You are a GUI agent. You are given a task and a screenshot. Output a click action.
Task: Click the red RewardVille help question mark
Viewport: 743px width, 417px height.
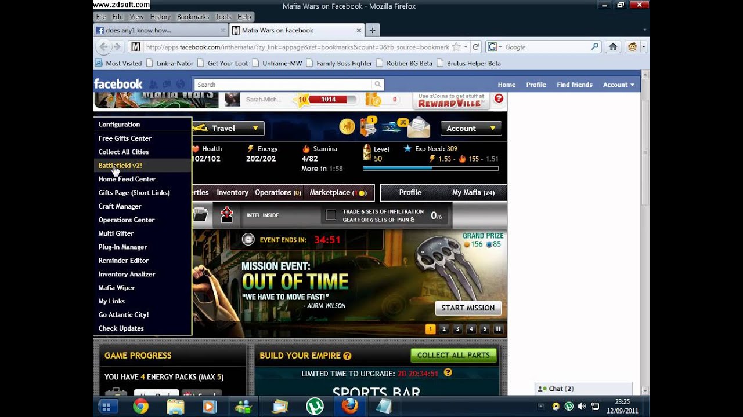[x=499, y=99]
